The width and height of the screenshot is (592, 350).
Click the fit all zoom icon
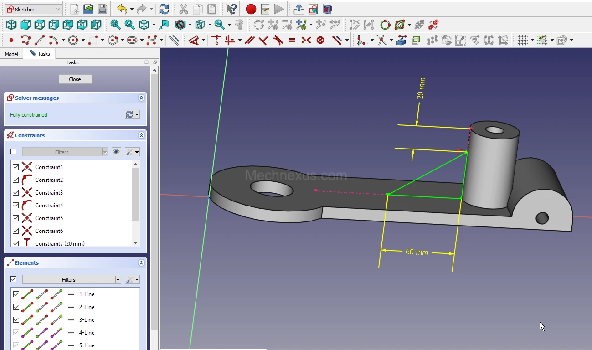click(116, 25)
